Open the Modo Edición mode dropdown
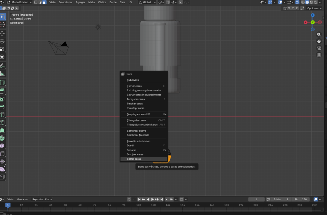The width and height of the screenshot is (327, 215). [x=19, y=2]
